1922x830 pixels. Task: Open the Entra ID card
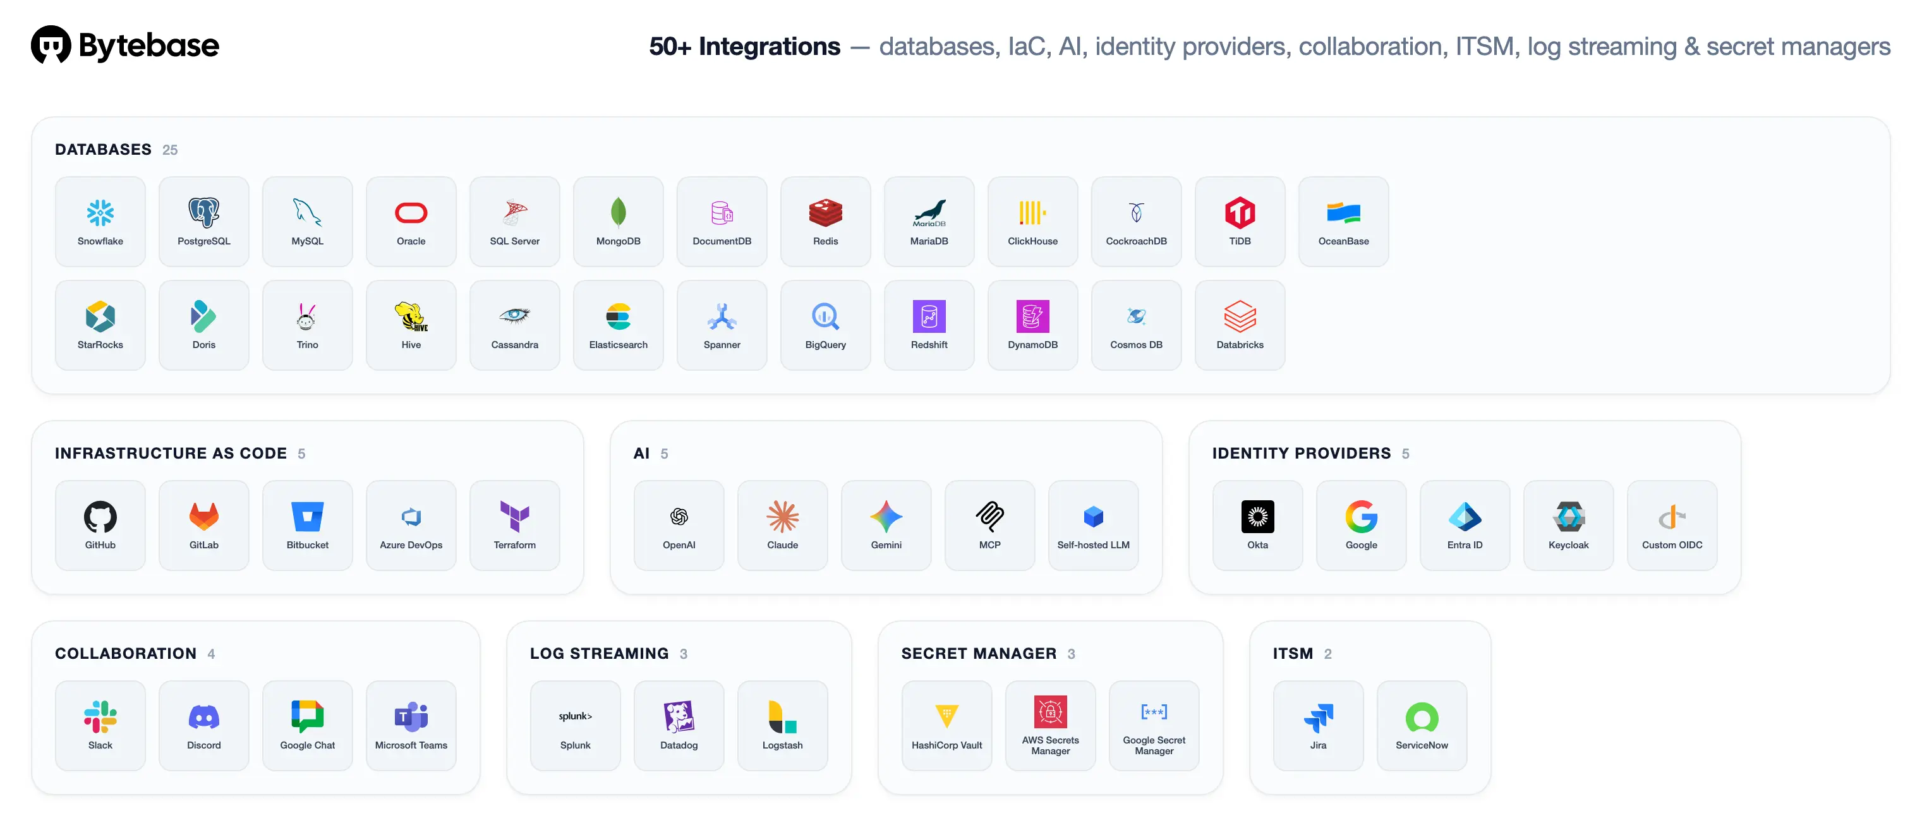coord(1465,526)
